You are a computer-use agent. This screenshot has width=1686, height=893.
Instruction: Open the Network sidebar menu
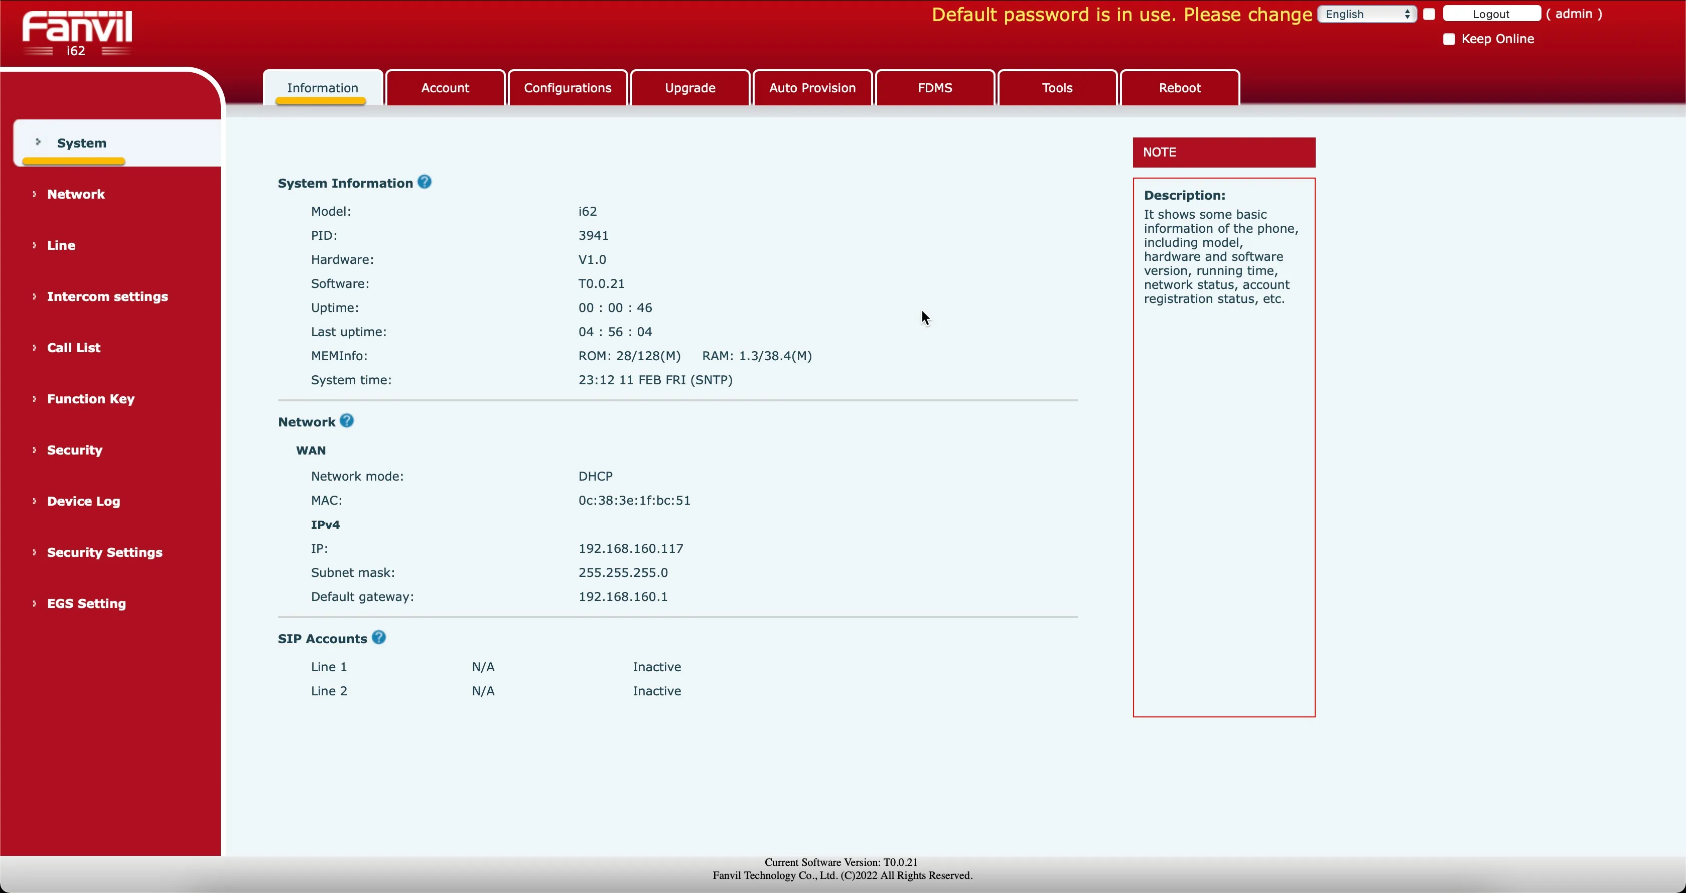[76, 194]
